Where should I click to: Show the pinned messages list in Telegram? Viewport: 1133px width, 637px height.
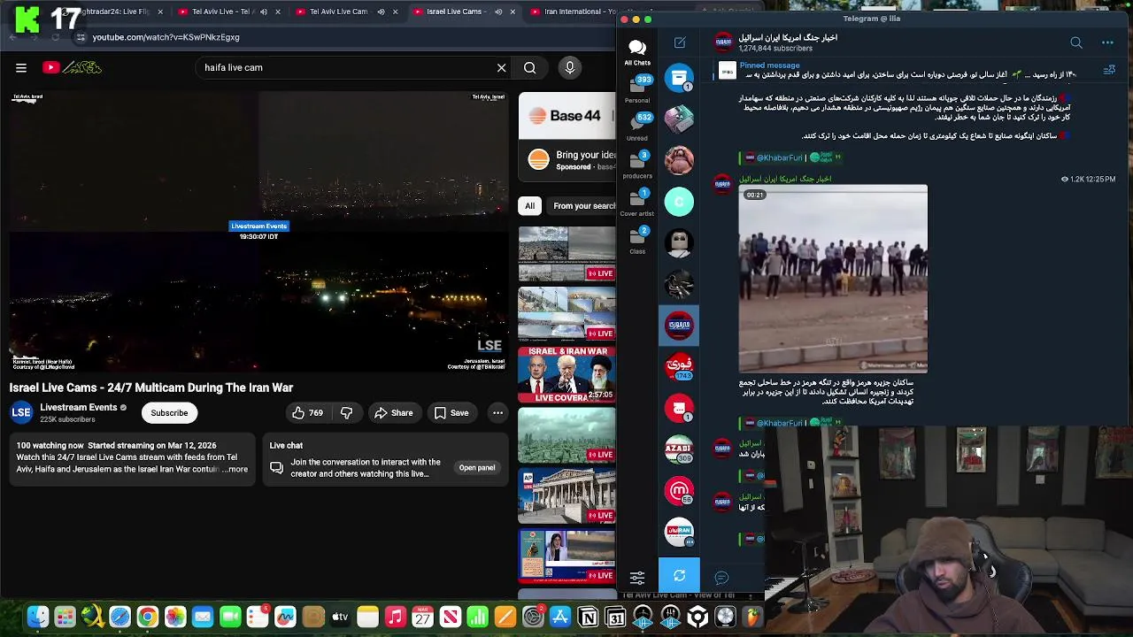click(x=1109, y=70)
